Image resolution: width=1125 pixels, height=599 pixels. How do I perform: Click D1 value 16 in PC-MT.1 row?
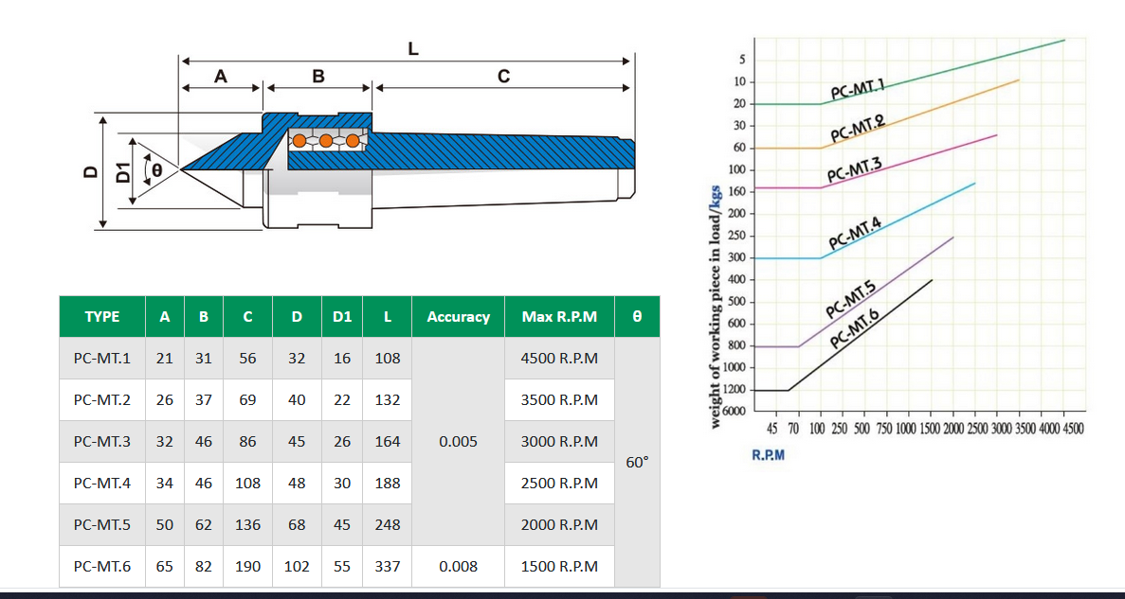[x=342, y=359]
